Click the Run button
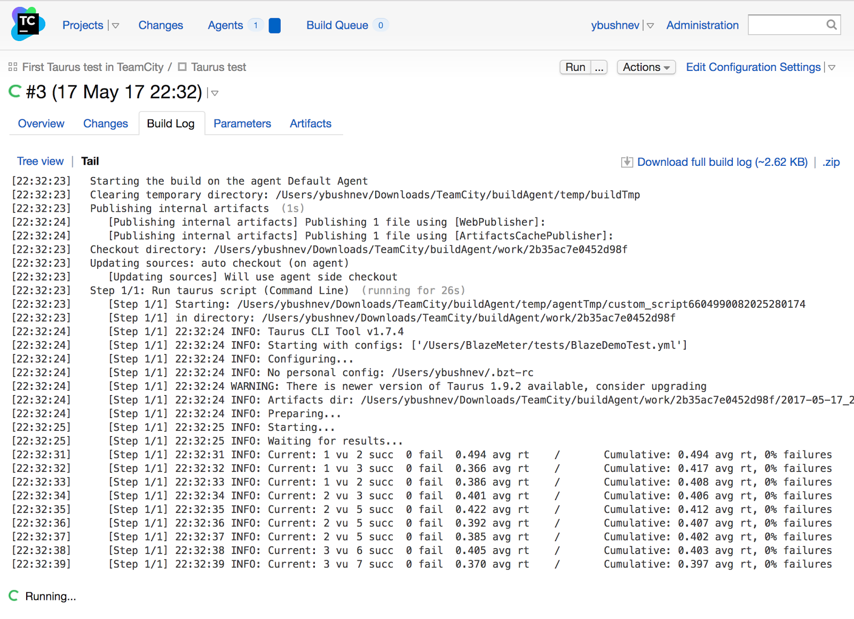Image resolution: width=854 pixels, height=619 pixels. coord(575,67)
